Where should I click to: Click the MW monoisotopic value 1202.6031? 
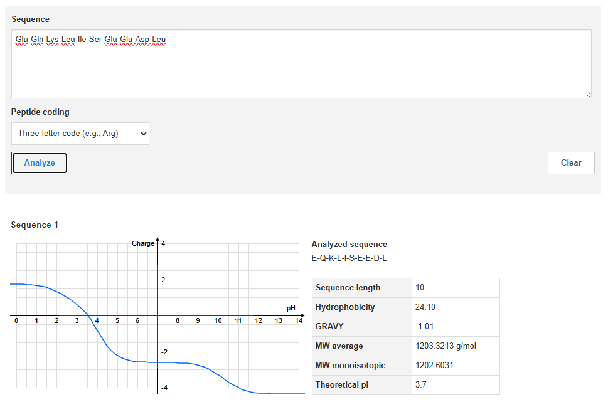(x=435, y=366)
